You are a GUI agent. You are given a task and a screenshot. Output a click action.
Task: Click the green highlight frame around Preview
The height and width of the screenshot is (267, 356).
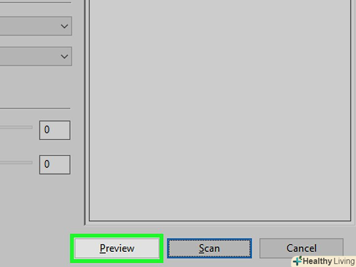coord(117,236)
